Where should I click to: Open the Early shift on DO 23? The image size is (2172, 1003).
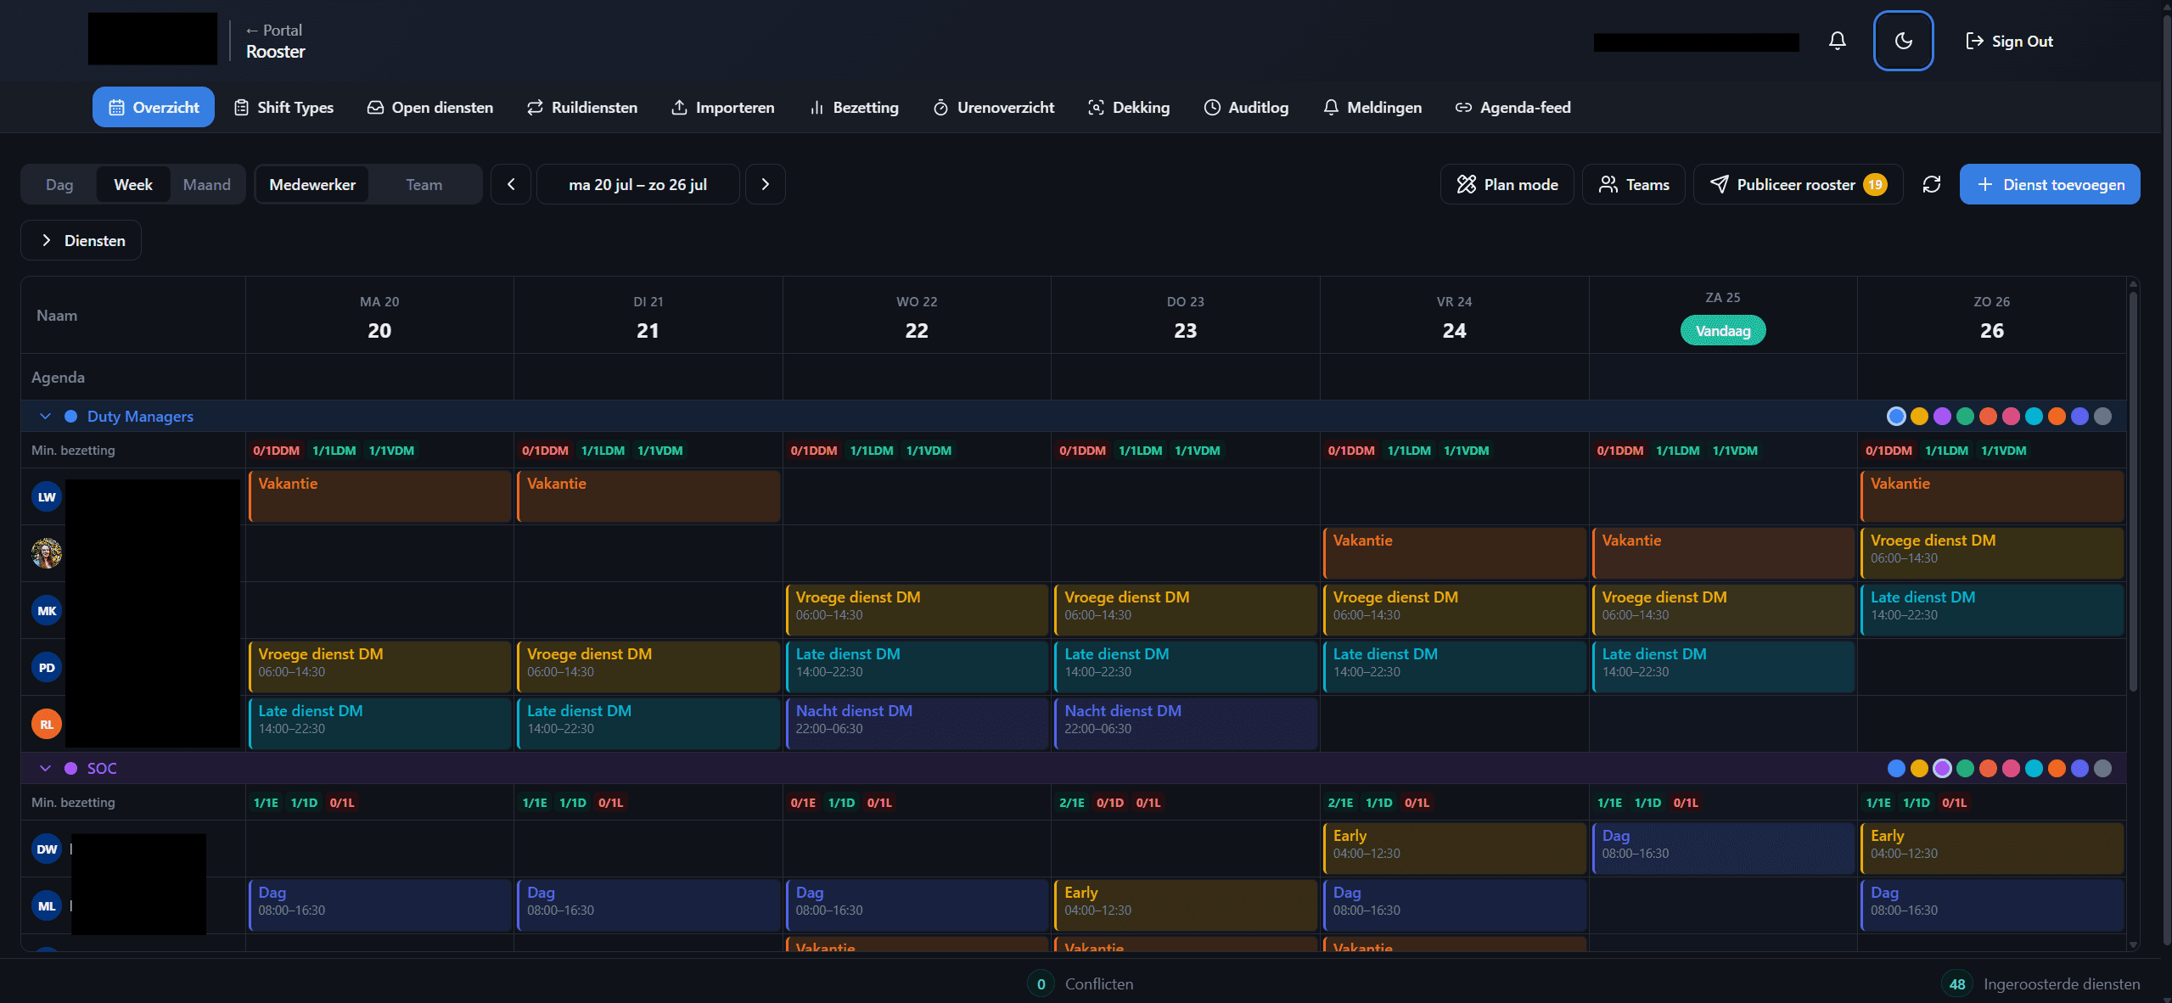(x=1186, y=905)
